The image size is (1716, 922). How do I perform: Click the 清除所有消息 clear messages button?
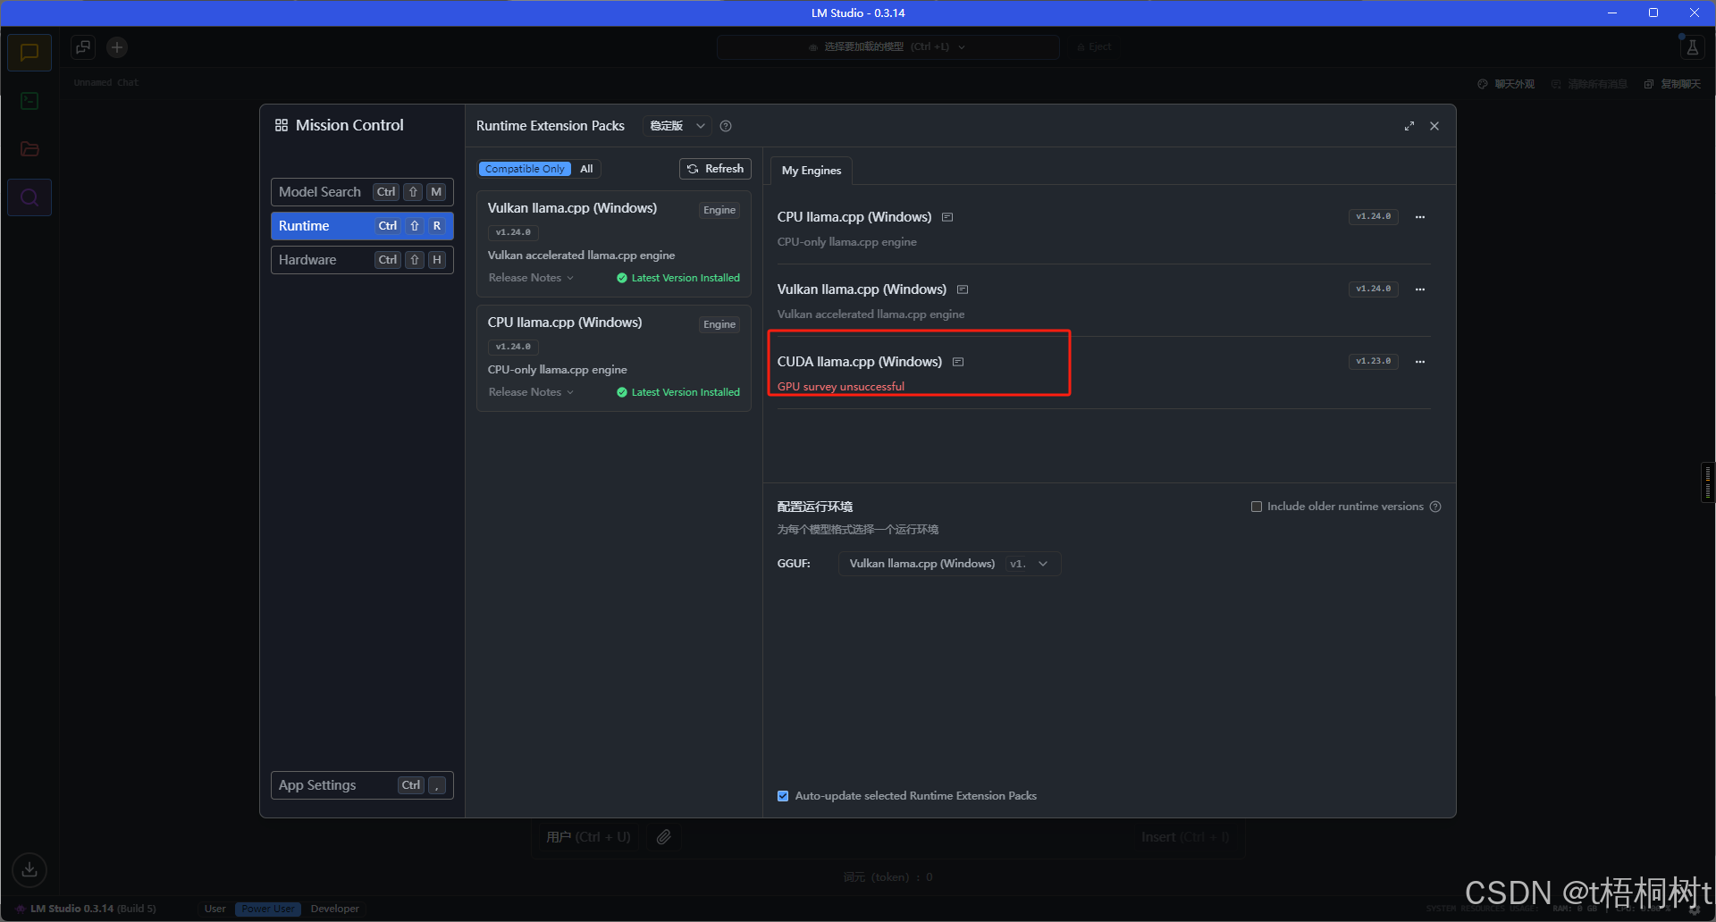[x=1590, y=84]
